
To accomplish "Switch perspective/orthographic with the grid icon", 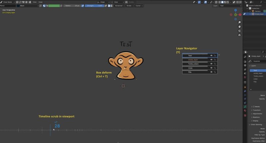I will coord(239,35).
